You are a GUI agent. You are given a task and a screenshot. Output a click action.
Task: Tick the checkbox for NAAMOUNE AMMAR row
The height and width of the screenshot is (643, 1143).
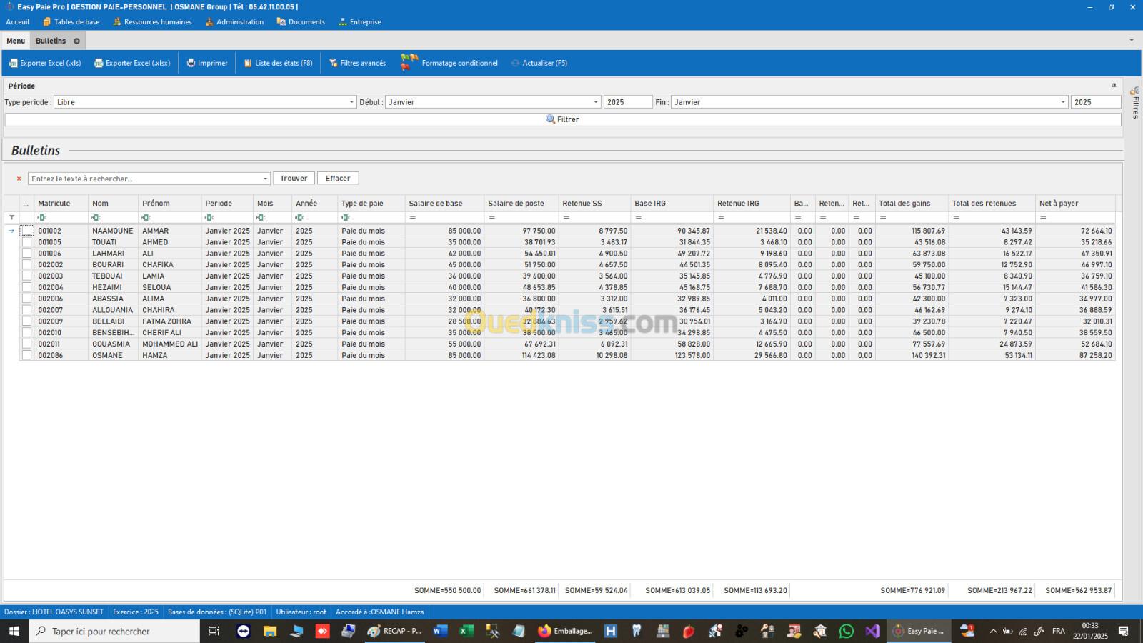pos(26,231)
